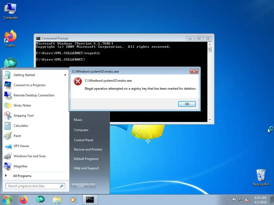Open the Computer desktop icon
274x205 pixels.
pos(10,11)
